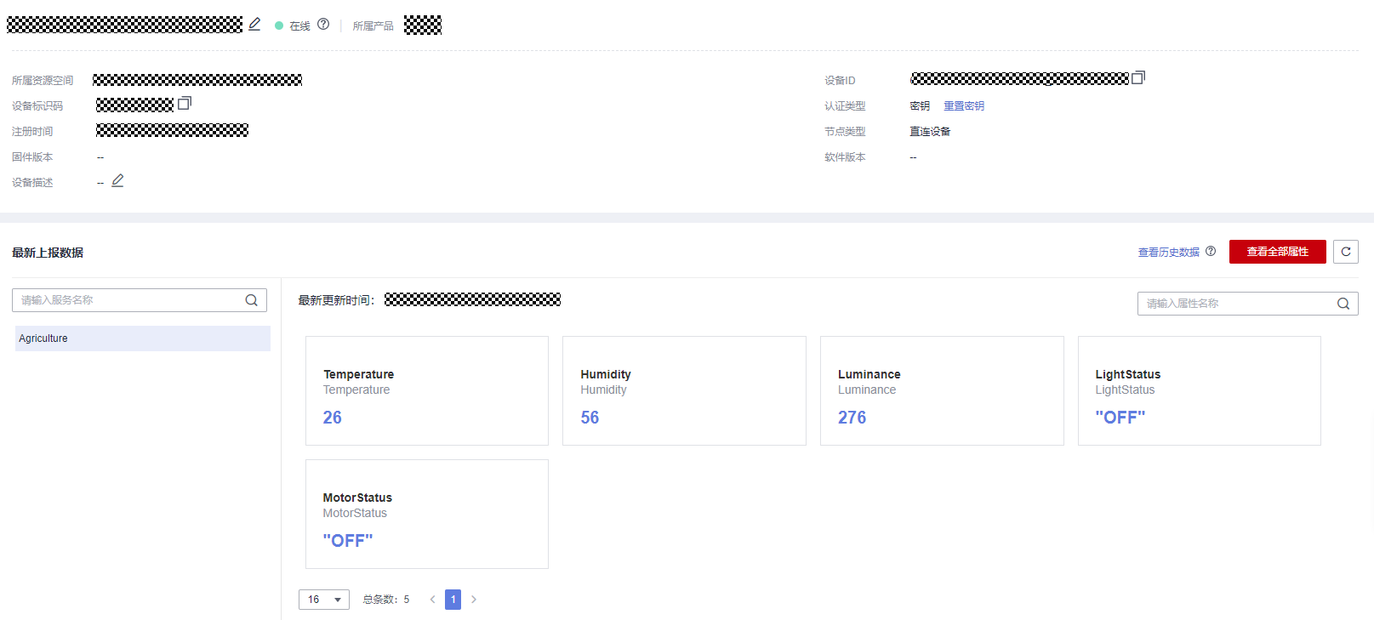Refresh the latest reported data
1374x620 pixels.
(1346, 252)
